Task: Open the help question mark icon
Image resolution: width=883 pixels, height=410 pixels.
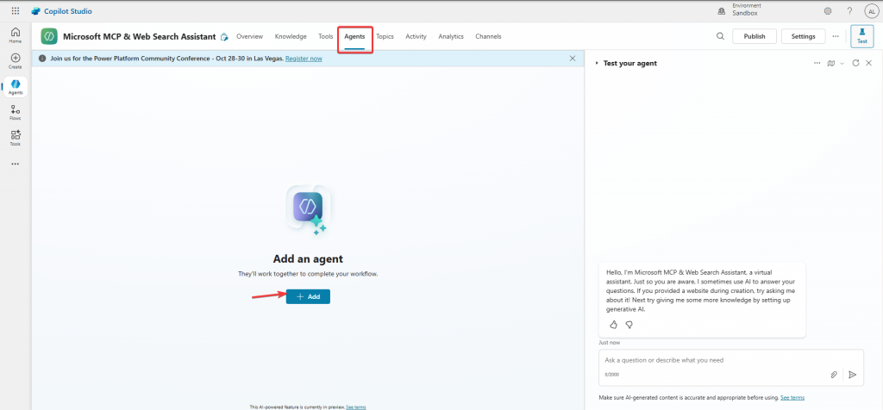Action: [x=849, y=11]
